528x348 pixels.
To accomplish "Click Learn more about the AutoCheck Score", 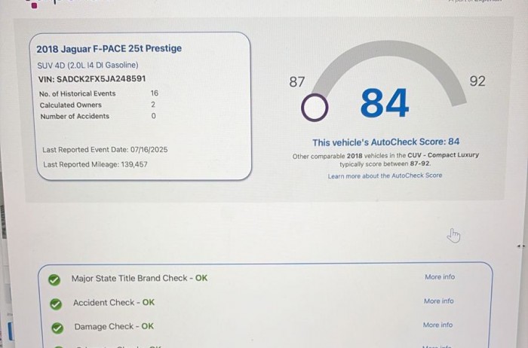I will pos(385,176).
